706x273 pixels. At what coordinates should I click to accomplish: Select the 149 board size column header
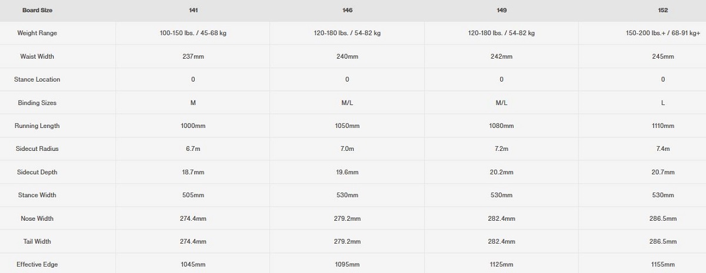click(x=501, y=11)
